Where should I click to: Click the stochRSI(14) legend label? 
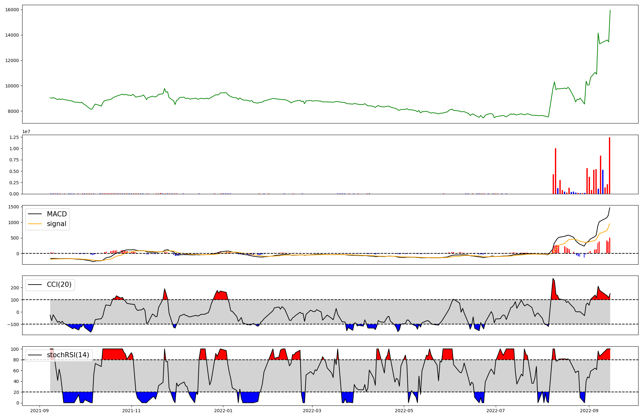(x=68, y=355)
